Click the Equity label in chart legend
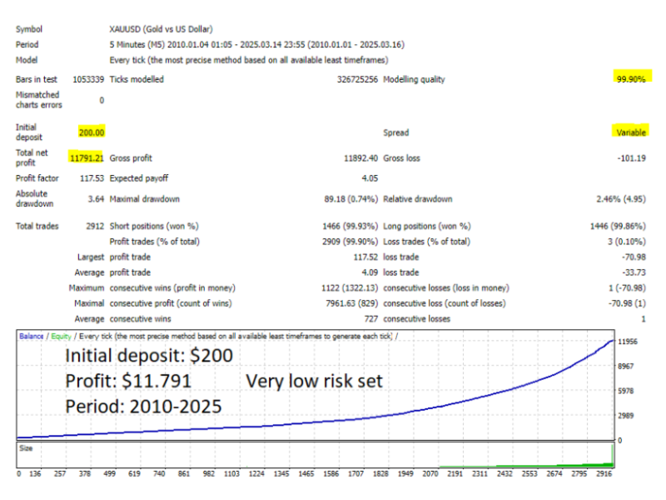This screenshot has width=666, height=500. [59, 336]
